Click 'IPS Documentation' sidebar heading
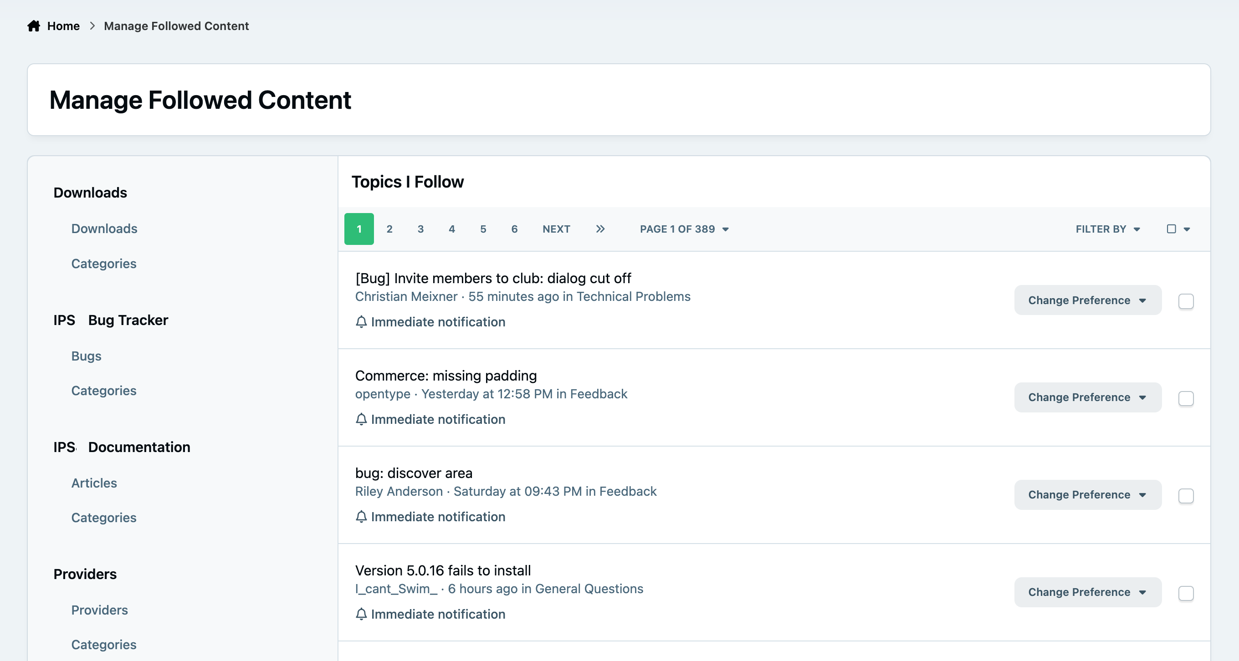1239x661 pixels. [x=122, y=447]
